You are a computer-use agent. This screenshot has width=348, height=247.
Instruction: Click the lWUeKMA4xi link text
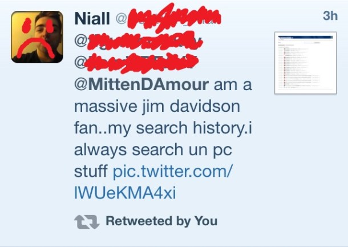pos(125,193)
